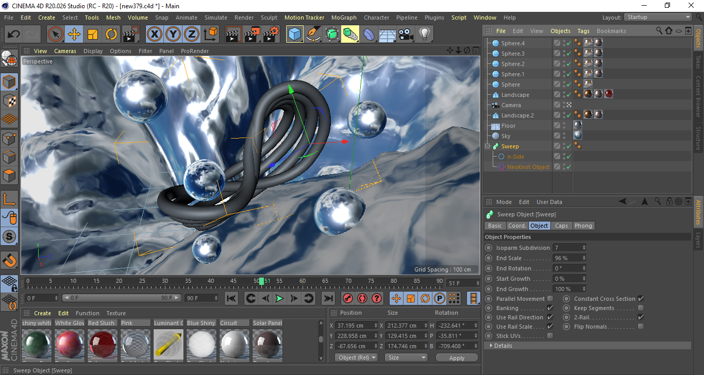This screenshot has width=704, height=375.
Task: Open the Character menu
Action: tap(376, 18)
